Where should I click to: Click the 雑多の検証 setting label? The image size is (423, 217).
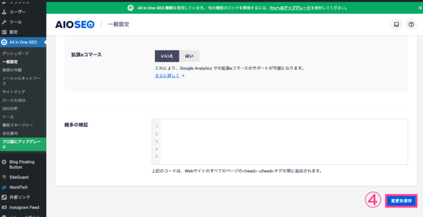click(75, 125)
